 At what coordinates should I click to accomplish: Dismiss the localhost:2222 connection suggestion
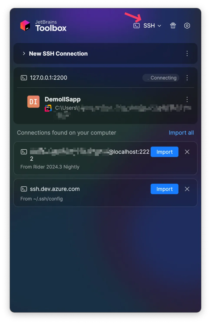point(187,152)
